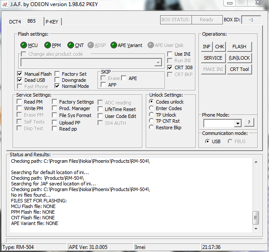Viewport: 269px width, 252px height.
Task: Enable the Write PM checkbox
Action: 19,108
